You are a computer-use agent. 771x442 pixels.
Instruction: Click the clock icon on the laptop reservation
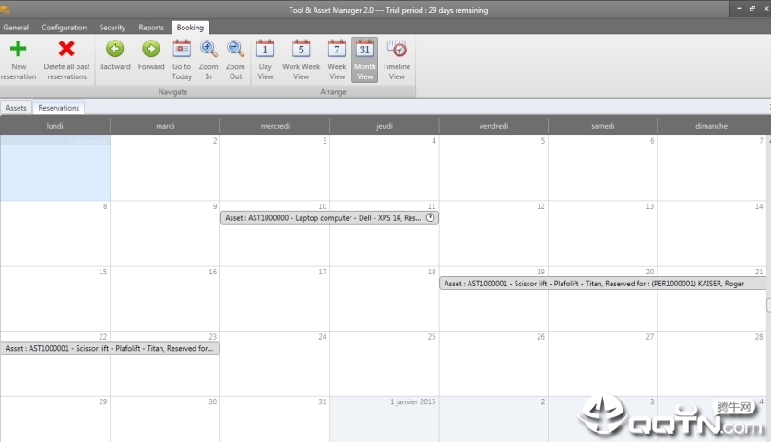point(431,217)
